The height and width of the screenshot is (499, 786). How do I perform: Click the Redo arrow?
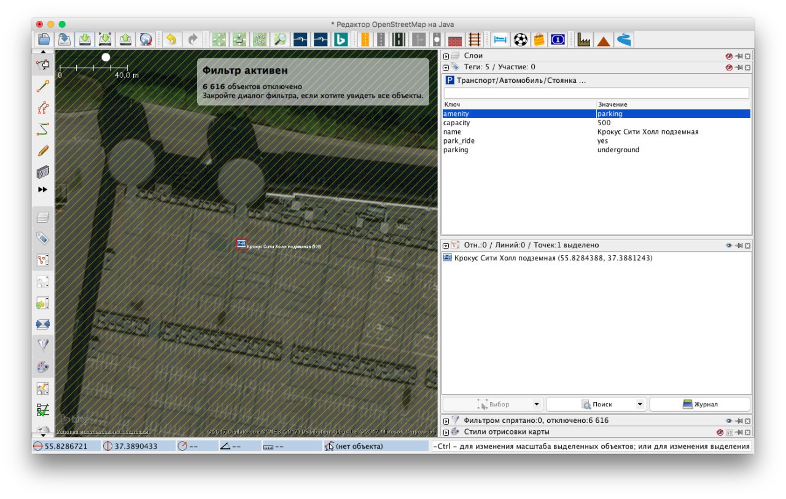point(193,39)
